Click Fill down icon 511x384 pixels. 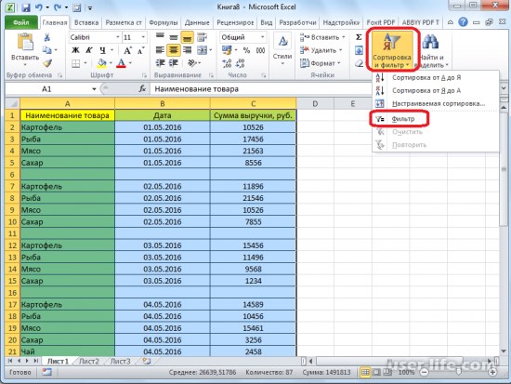(x=359, y=50)
